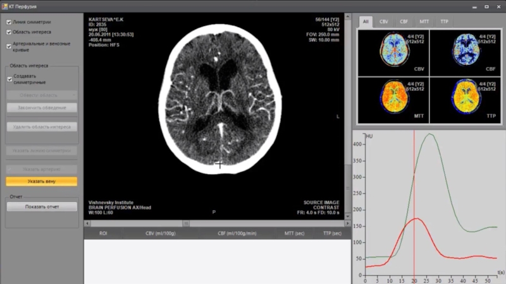Switch to the CBV tab
Viewport: 506px width, 284px height.
click(x=384, y=21)
